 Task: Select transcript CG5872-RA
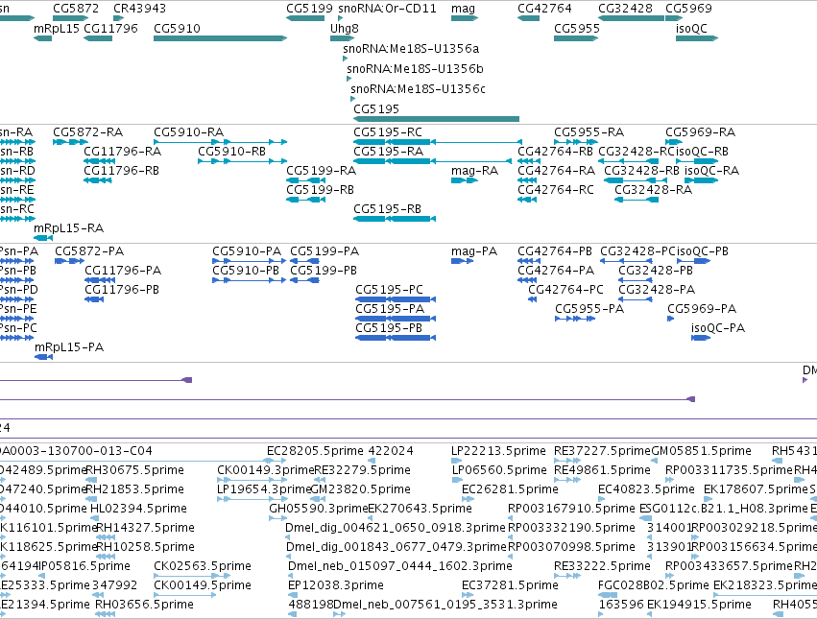coord(71,142)
